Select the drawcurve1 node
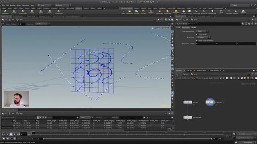Screen dimensions: 257x144 (210, 102)
